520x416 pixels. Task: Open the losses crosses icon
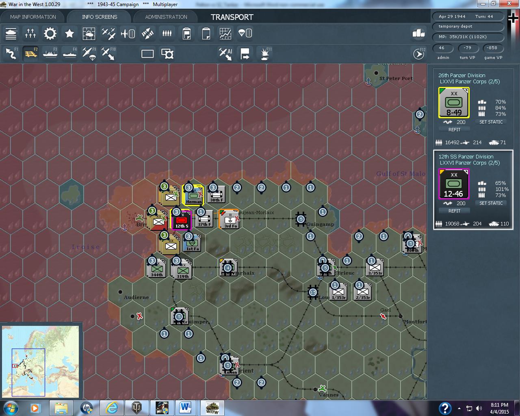(x=30, y=33)
